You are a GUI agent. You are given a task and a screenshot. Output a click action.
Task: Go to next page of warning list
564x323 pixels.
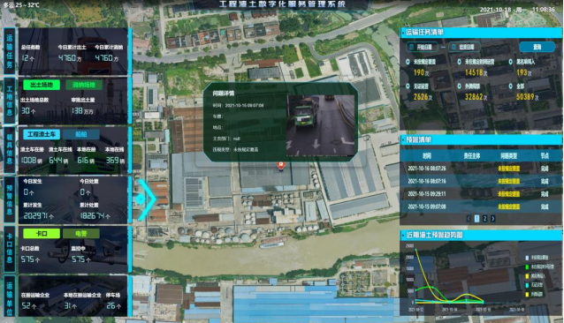tap(492, 218)
